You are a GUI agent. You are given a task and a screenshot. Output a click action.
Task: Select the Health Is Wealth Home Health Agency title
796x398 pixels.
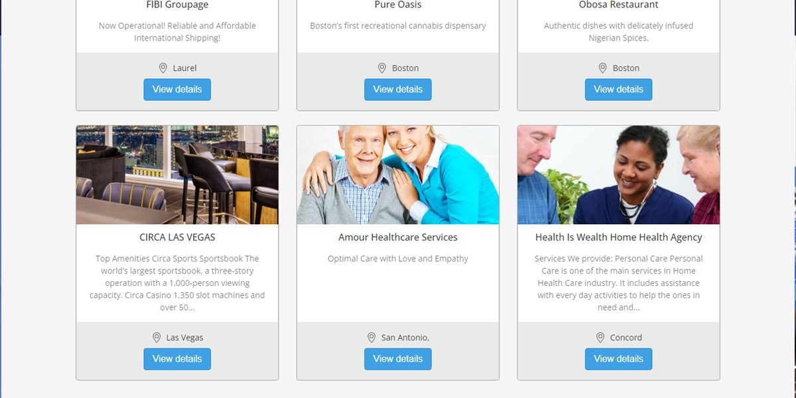[619, 237]
